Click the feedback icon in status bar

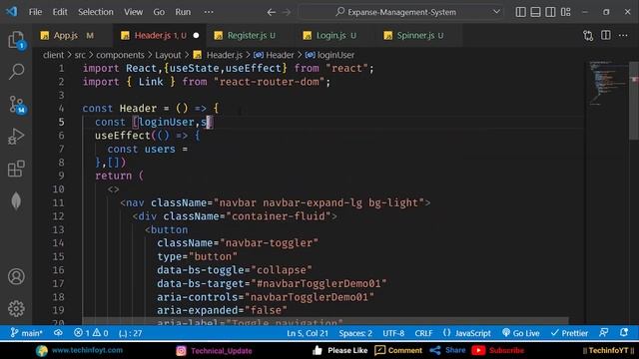604,333
